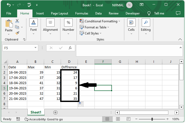Image resolution: width=185 pixels, height=123 pixels.
Task: Click the Name Box showing F5
Action: coord(18,48)
